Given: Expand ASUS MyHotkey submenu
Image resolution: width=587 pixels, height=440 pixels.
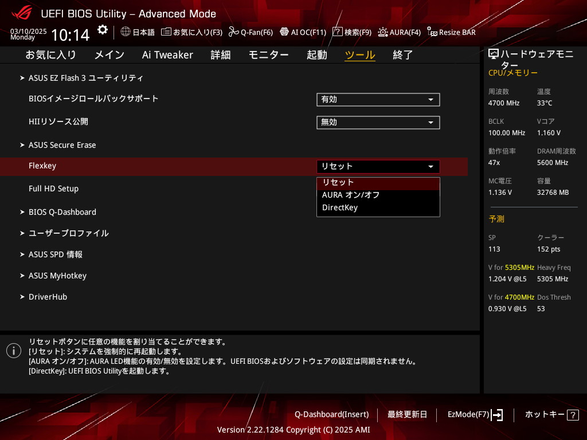Looking at the screenshot, I should [x=57, y=276].
